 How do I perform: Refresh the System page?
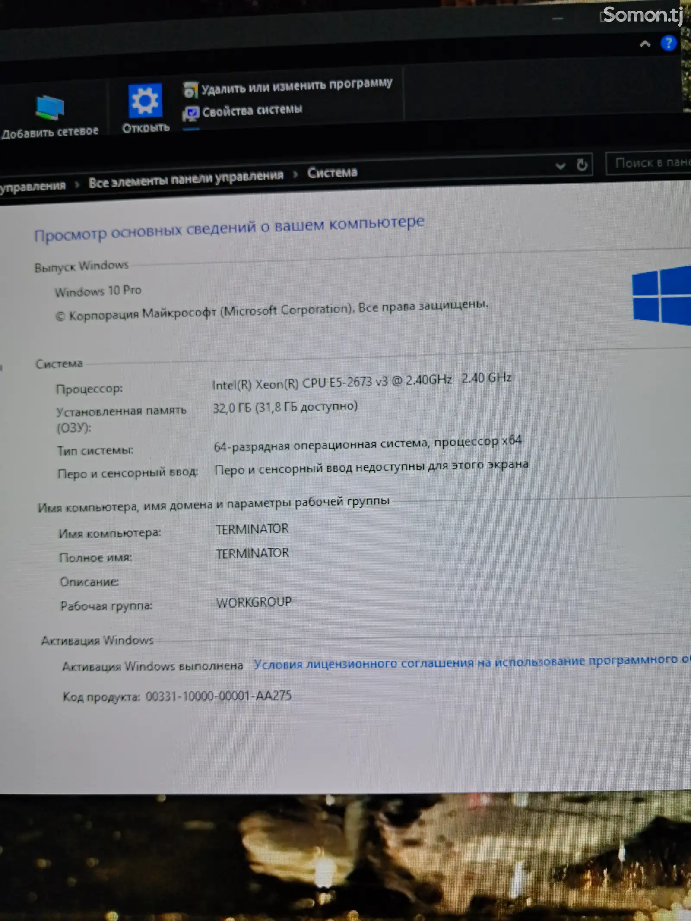coord(582,165)
